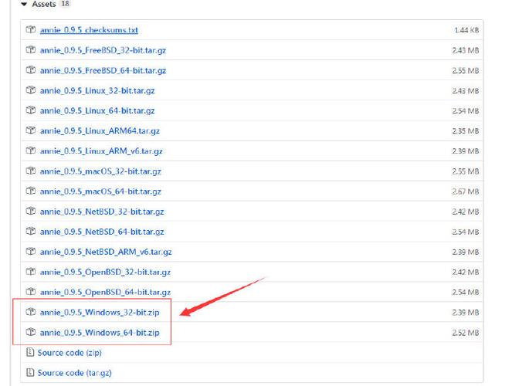Download annie_0.9.5_OpenBSD_32-bit.tar.gz
Viewport: 512px width, 386px height.
point(105,272)
